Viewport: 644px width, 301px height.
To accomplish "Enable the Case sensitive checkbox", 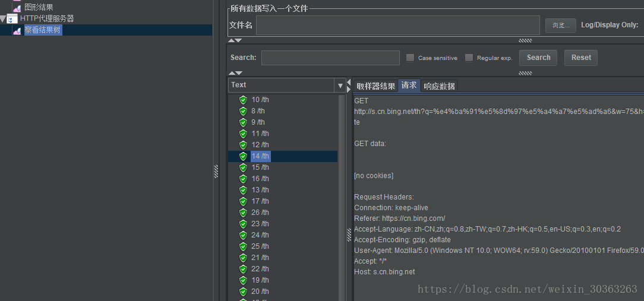I will coord(410,58).
